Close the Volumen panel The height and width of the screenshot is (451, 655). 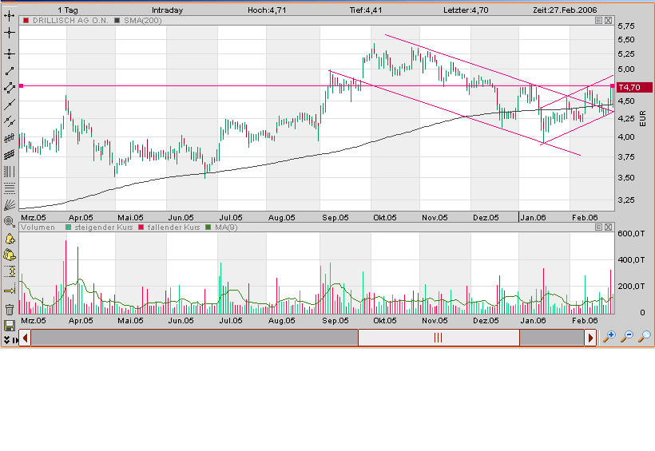point(608,227)
